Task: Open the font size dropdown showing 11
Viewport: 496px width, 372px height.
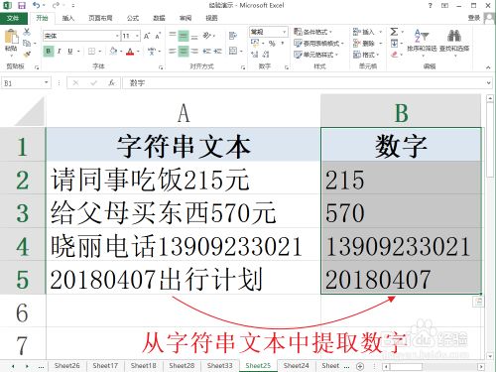Action: tap(137, 36)
